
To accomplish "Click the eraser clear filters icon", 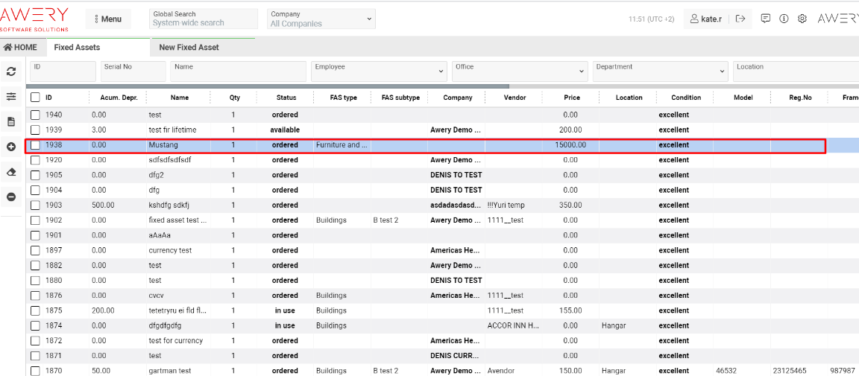I will [x=11, y=172].
